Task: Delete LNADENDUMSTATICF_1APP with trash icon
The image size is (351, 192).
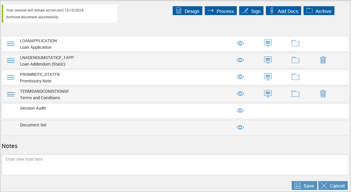Action: coord(323,60)
